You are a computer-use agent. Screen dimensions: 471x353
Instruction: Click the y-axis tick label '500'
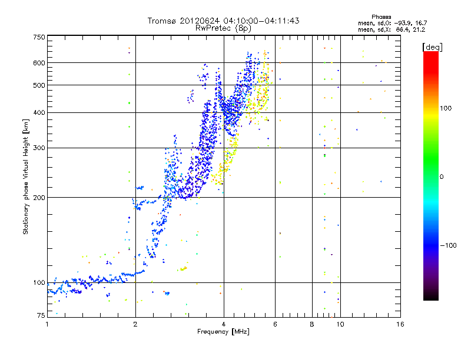[x=39, y=85]
